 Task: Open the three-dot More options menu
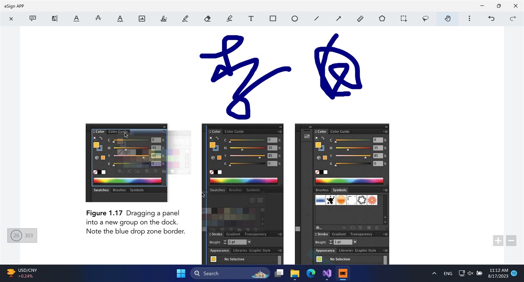(469, 18)
